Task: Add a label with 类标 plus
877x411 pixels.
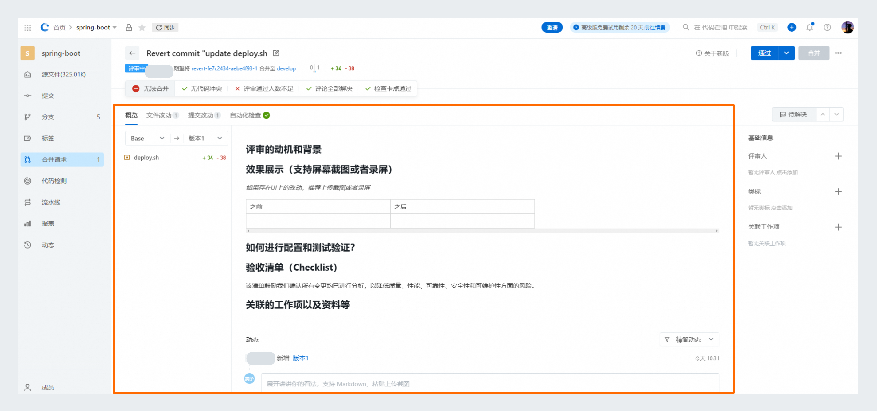Action: (x=838, y=192)
